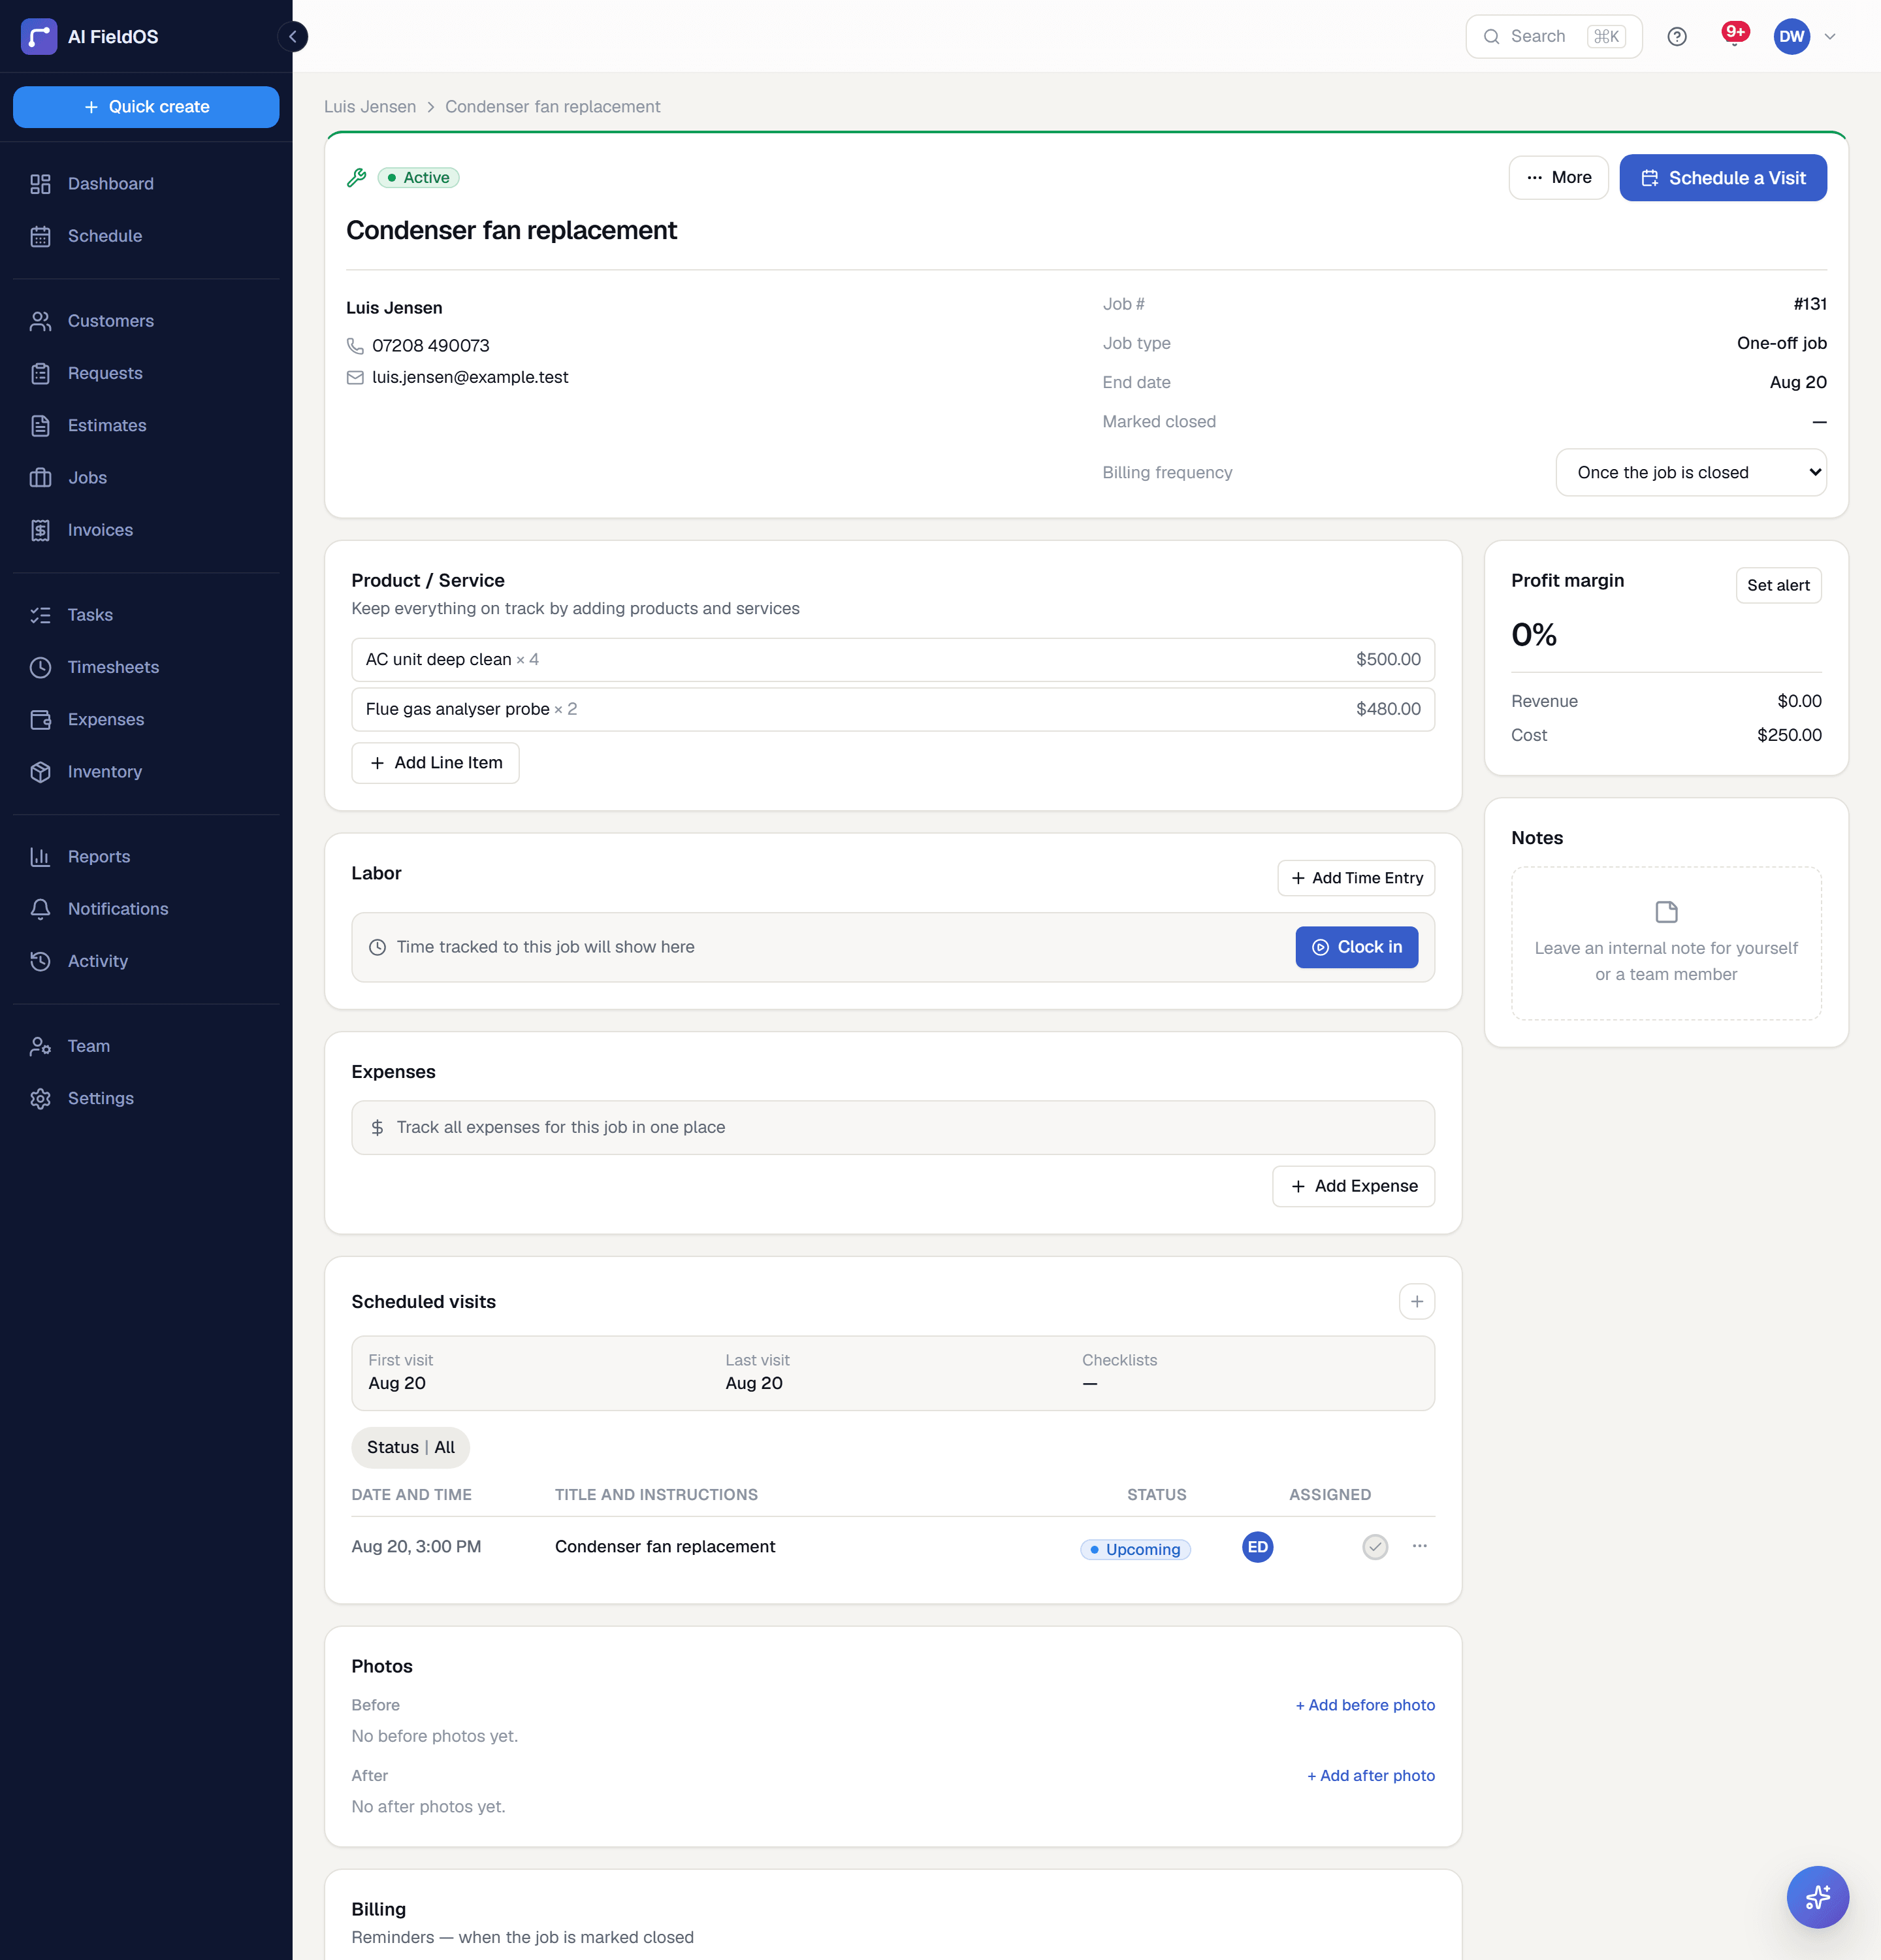This screenshot has width=1881, height=1960.
Task: Click the Timesheets clock icon
Action: click(x=40, y=667)
